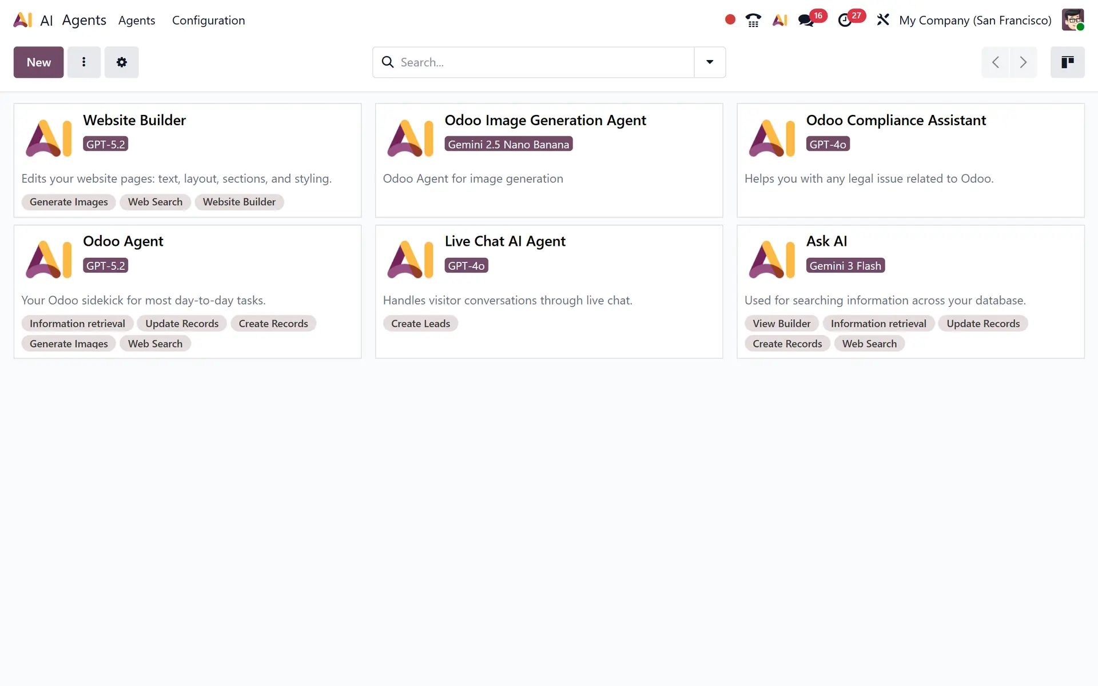This screenshot has height=686, width=1098.
Task: Open the Odoo Image Generation Agent title
Action: click(545, 120)
